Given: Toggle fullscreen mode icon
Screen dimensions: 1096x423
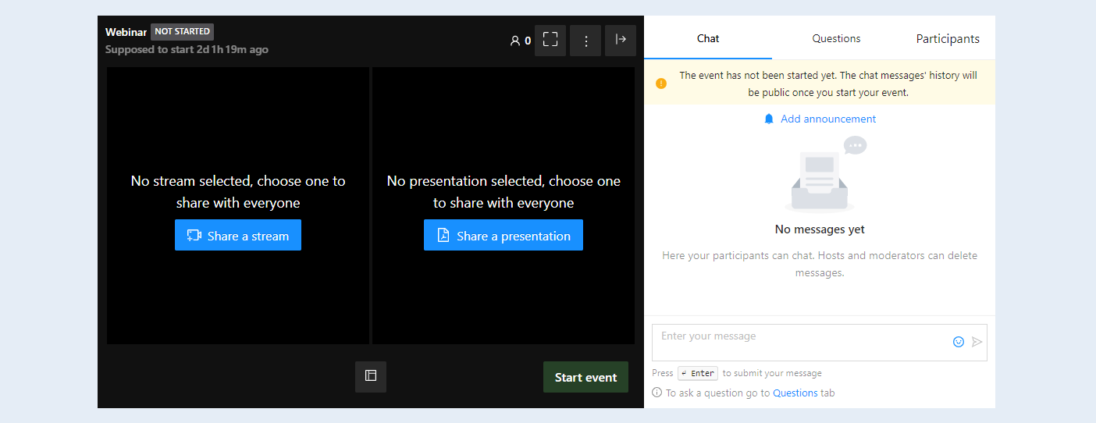Looking at the screenshot, I should tap(550, 41).
